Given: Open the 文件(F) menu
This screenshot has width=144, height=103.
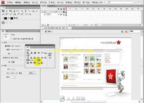Looking at the screenshot, I should (10, 3).
